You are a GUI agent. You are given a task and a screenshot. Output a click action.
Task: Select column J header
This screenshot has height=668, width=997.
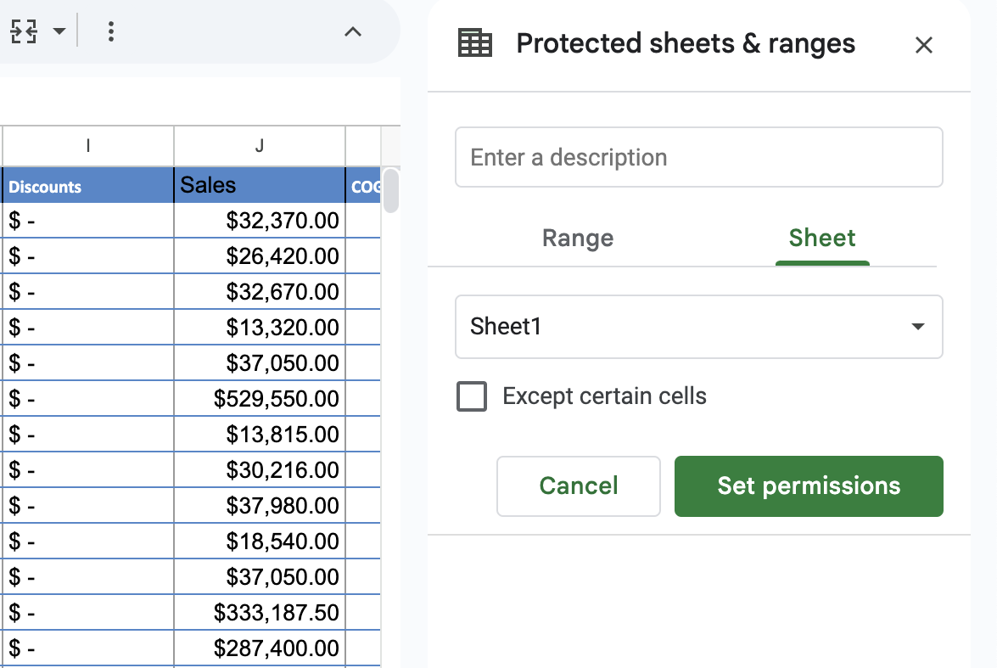point(260,146)
